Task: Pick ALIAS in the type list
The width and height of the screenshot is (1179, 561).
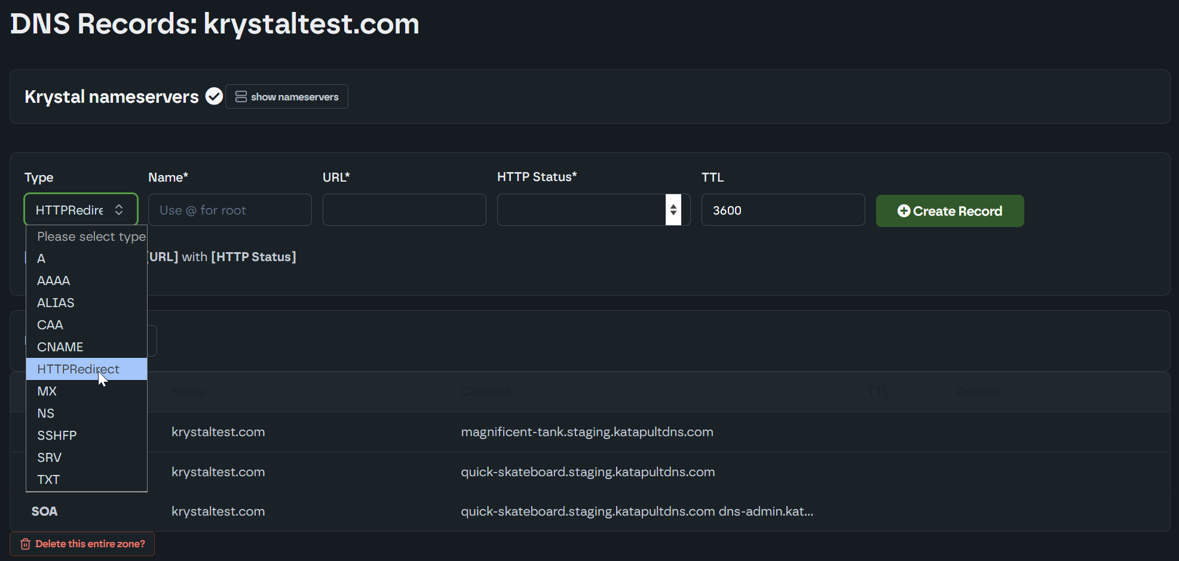Action: tap(56, 303)
